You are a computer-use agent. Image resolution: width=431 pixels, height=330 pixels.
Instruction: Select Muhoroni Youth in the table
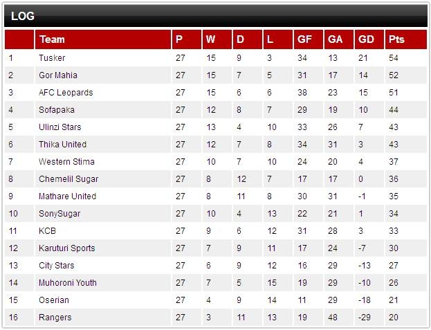click(x=68, y=283)
